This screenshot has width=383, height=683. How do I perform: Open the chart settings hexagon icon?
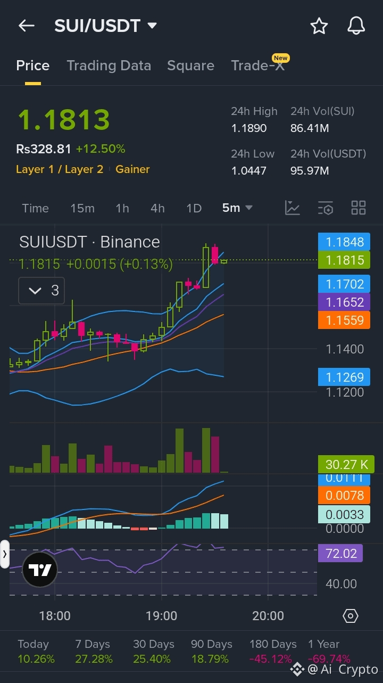(351, 616)
